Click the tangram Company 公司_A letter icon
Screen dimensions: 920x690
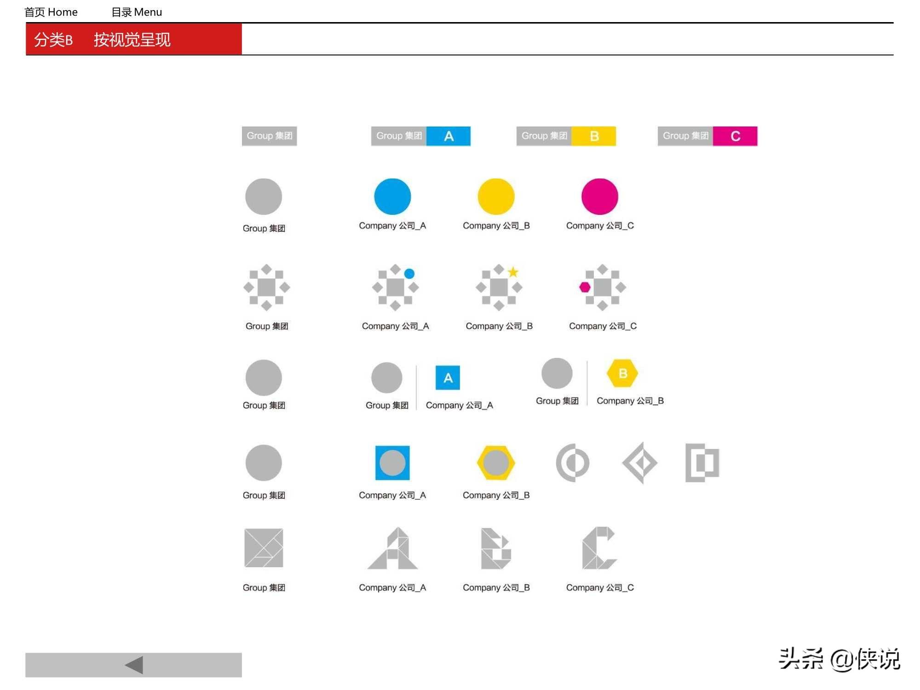[x=392, y=552]
